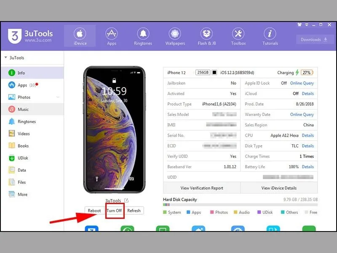Click the black device color swatch
Screen dimensions: 337x253
click(214, 72)
